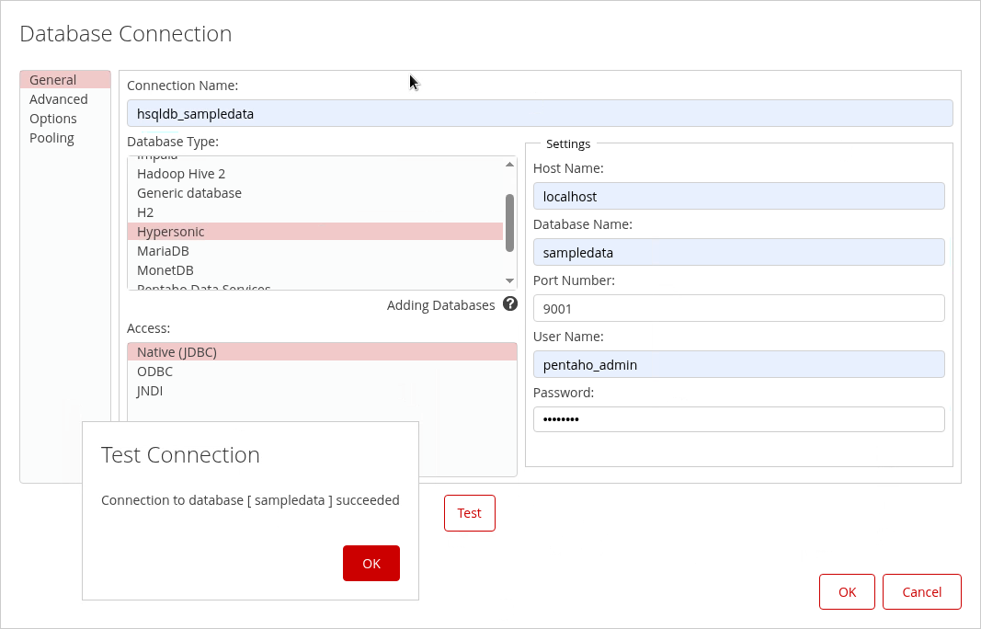The width and height of the screenshot is (981, 629).
Task: Open the Pooling section
Action: (51, 138)
